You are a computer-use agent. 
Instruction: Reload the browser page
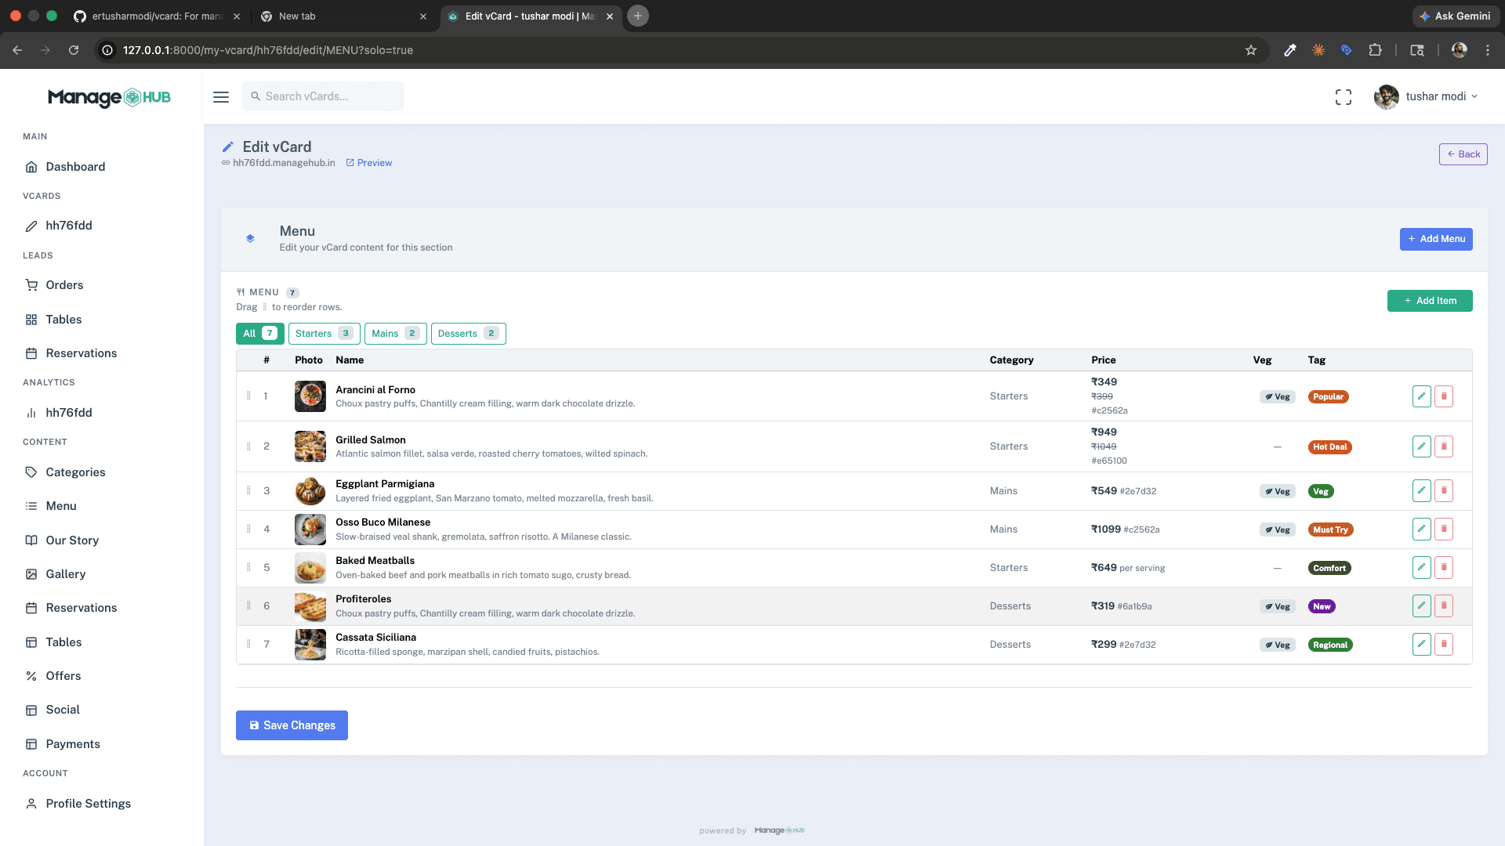pyautogui.click(x=74, y=50)
